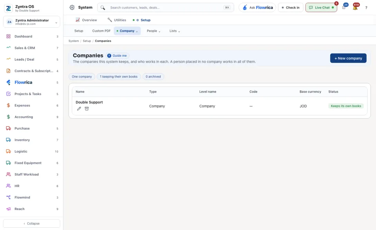
Task: Switch to the Utilities tab
Action: 117,20
